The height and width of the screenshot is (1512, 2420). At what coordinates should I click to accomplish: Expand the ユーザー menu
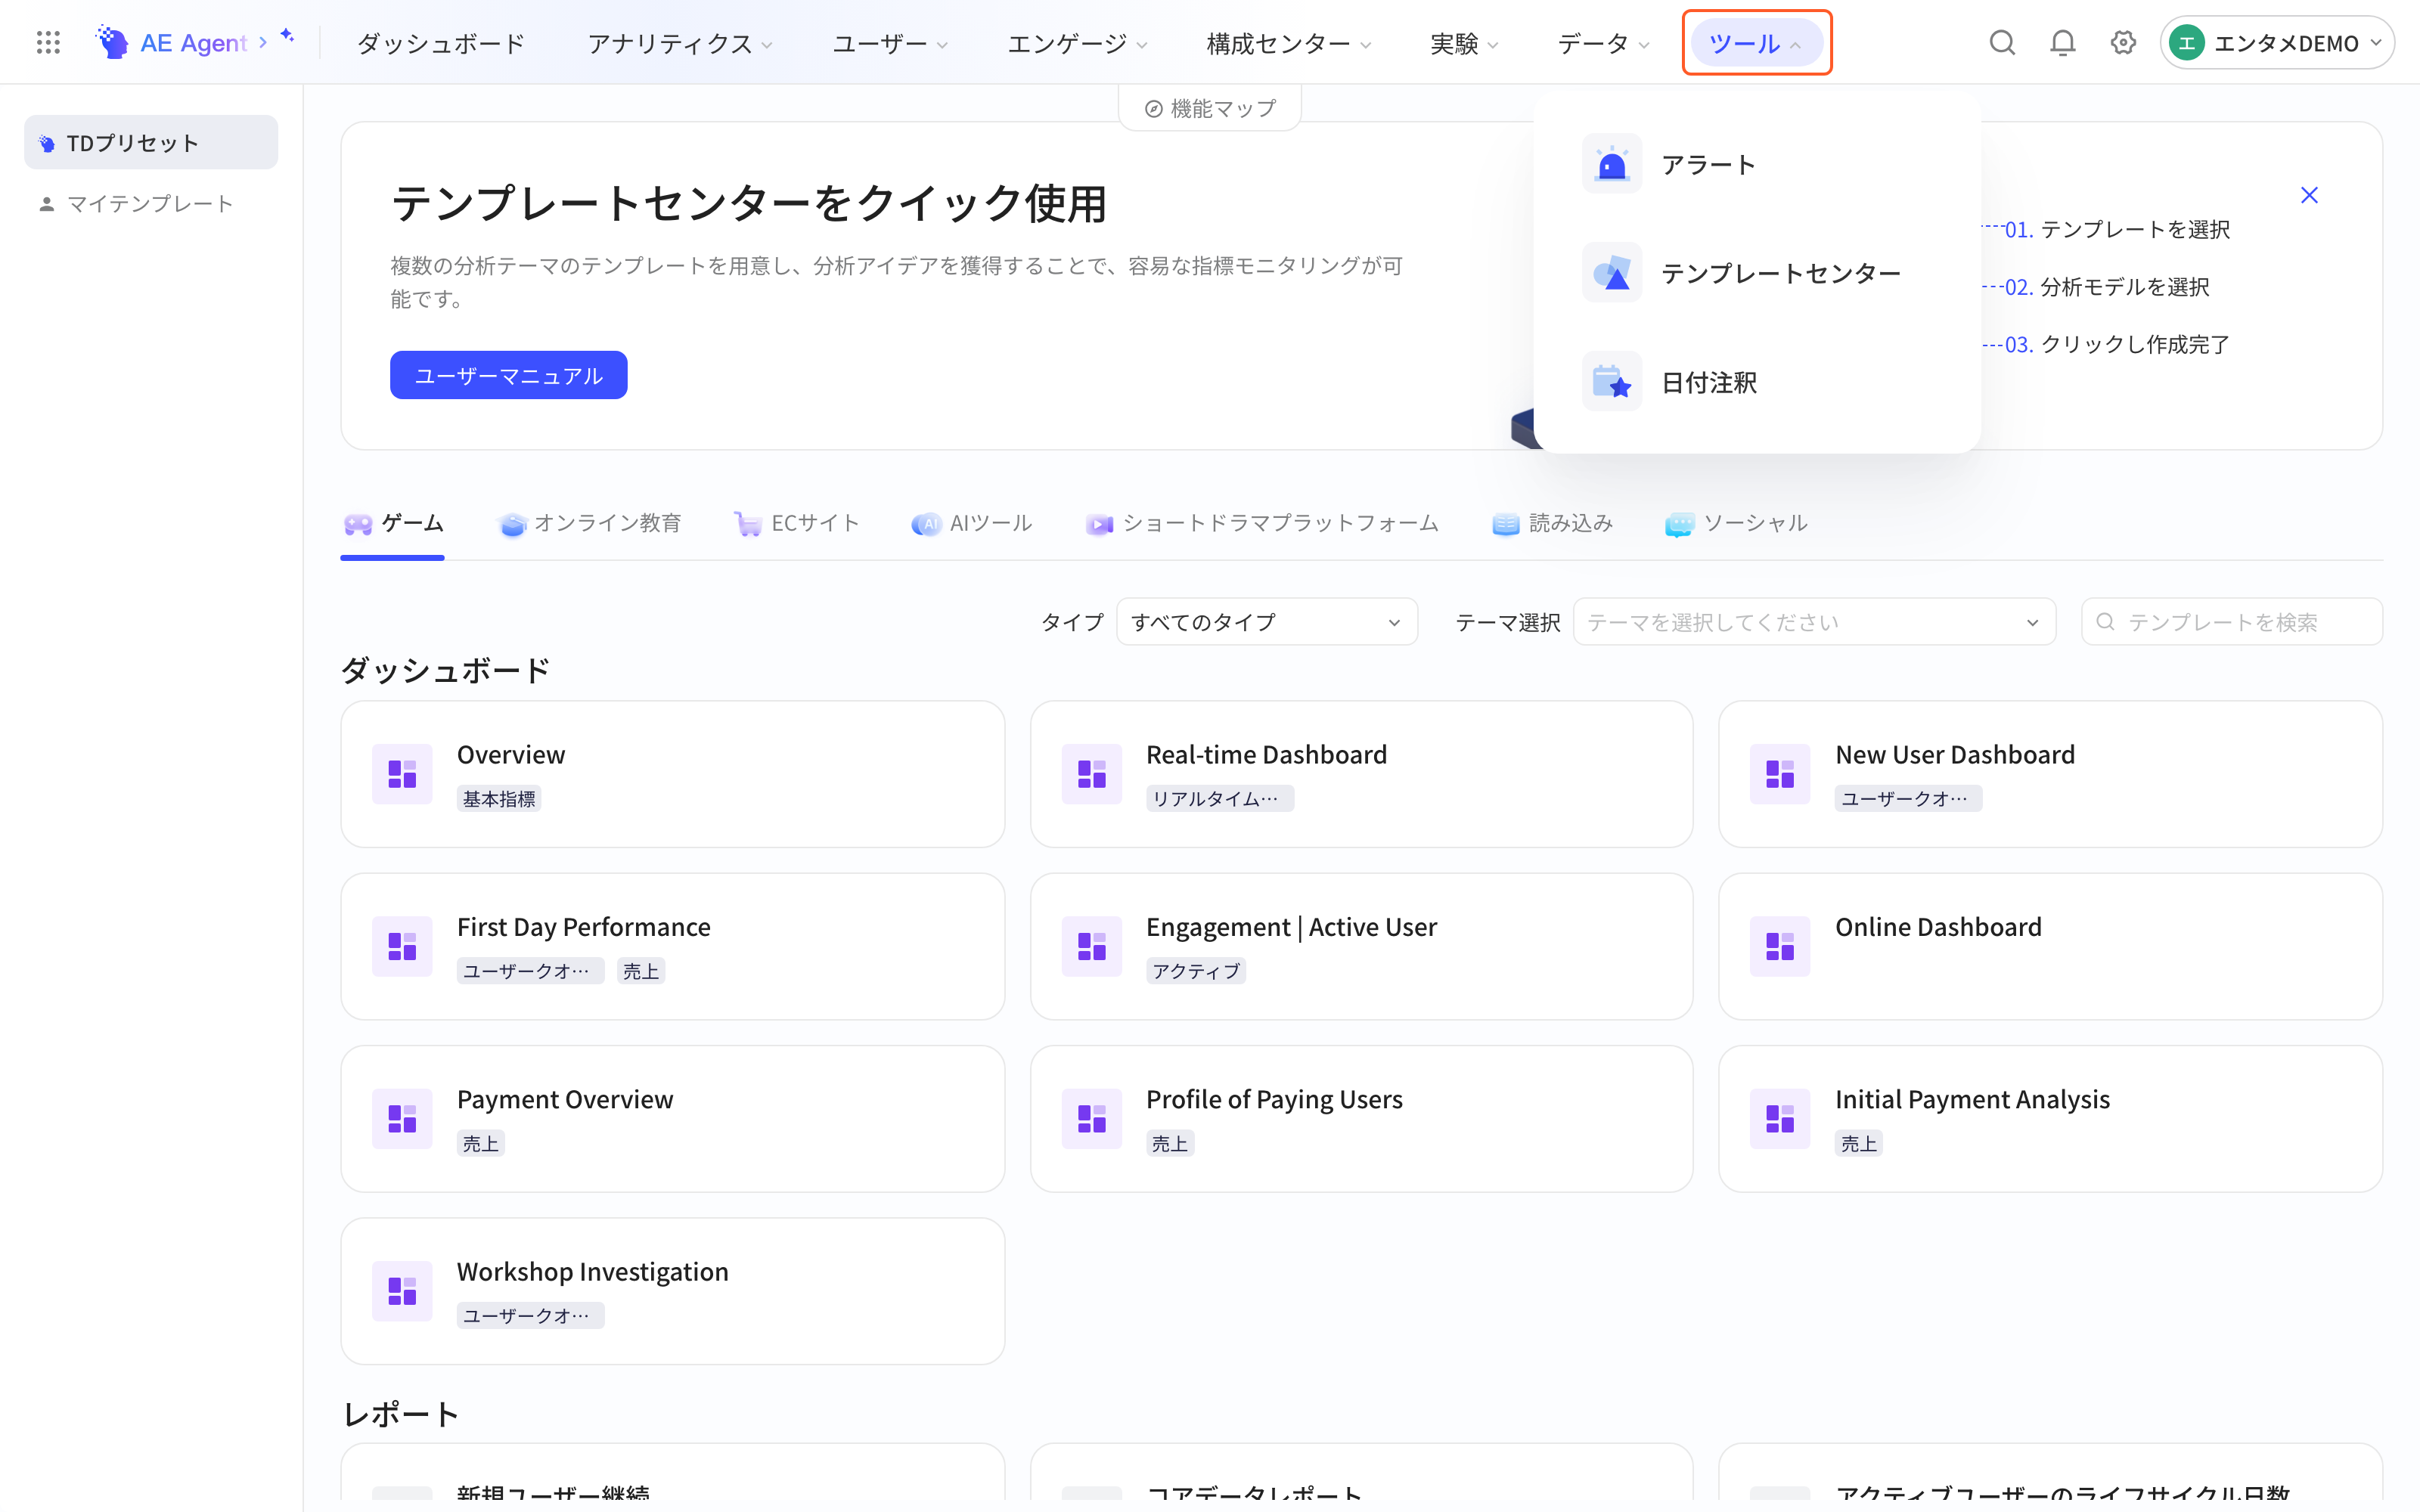point(890,43)
